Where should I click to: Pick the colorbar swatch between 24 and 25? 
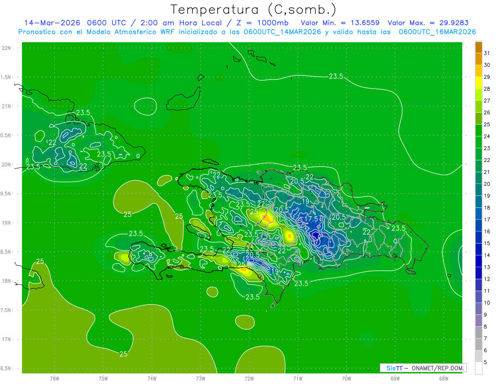[478, 130]
